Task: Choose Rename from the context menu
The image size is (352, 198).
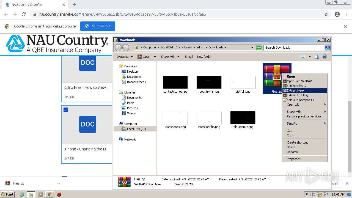Action: 305,152
